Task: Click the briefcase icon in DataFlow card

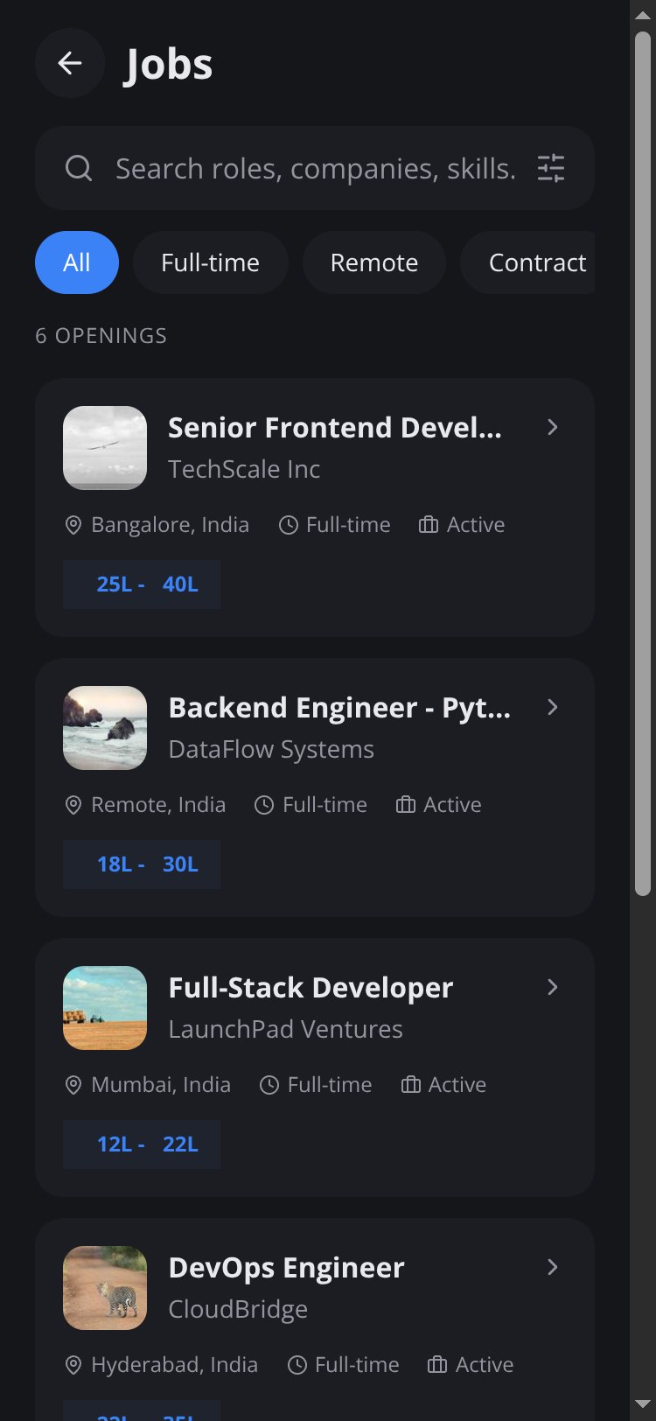Action: (x=405, y=805)
